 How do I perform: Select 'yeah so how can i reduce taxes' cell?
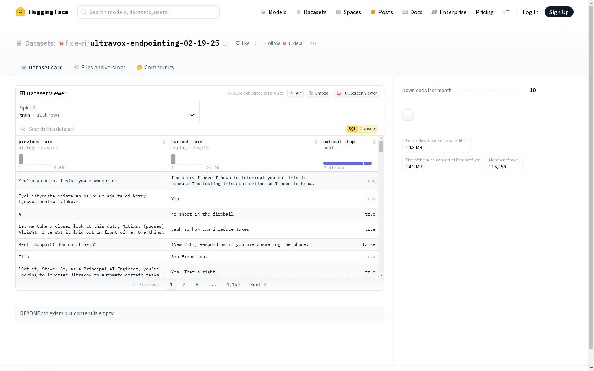(244, 229)
